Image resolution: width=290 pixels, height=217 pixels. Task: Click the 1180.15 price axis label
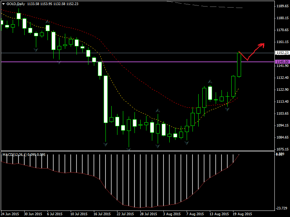point(282,18)
